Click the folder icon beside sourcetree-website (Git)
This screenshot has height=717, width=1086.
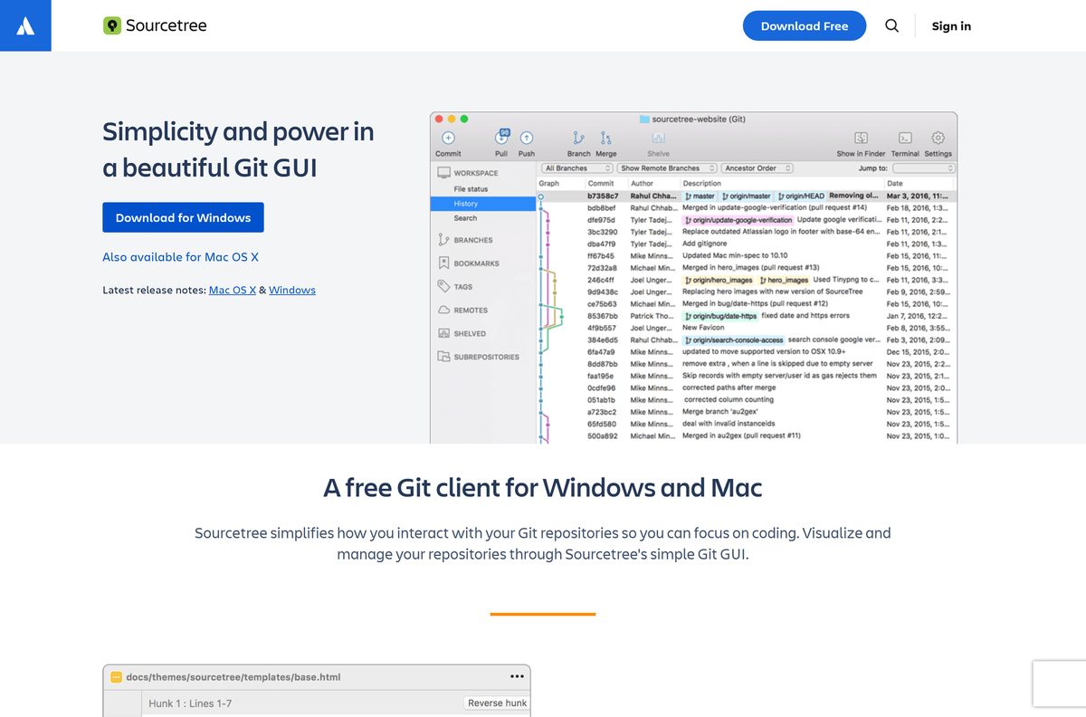point(644,119)
